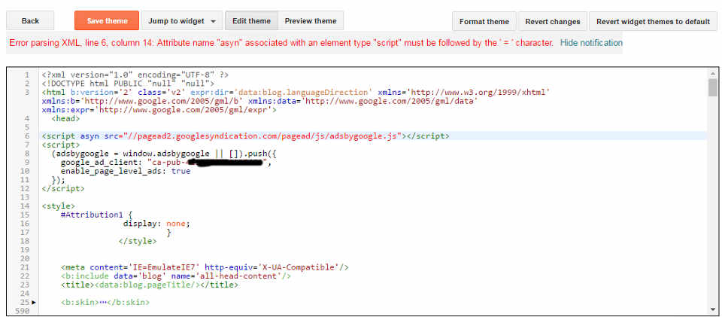Viewport: 722px width, 317px height.
Task: Click the closing </style> tag on line 18
Action: 137,241
